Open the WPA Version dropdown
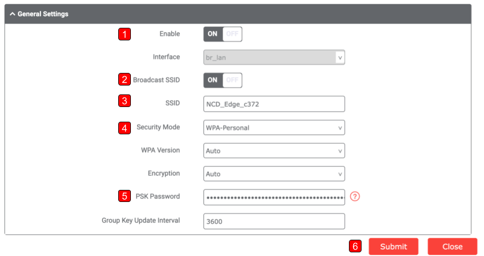Viewport: 484px width, 256px height. coord(274,151)
